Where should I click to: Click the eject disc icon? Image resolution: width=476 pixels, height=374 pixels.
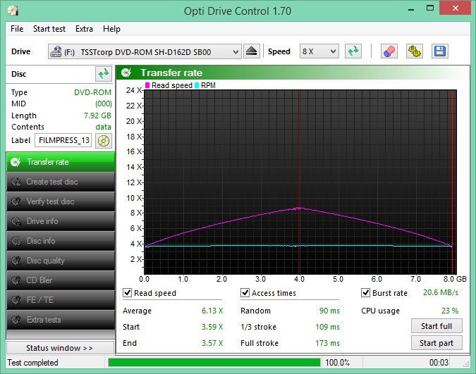[x=252, y=51]
